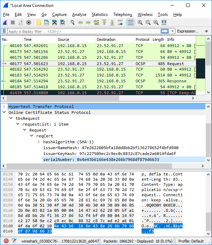Open the Analyze menu
This screenshot has height=245, width=212.
(x=79, y=15)
